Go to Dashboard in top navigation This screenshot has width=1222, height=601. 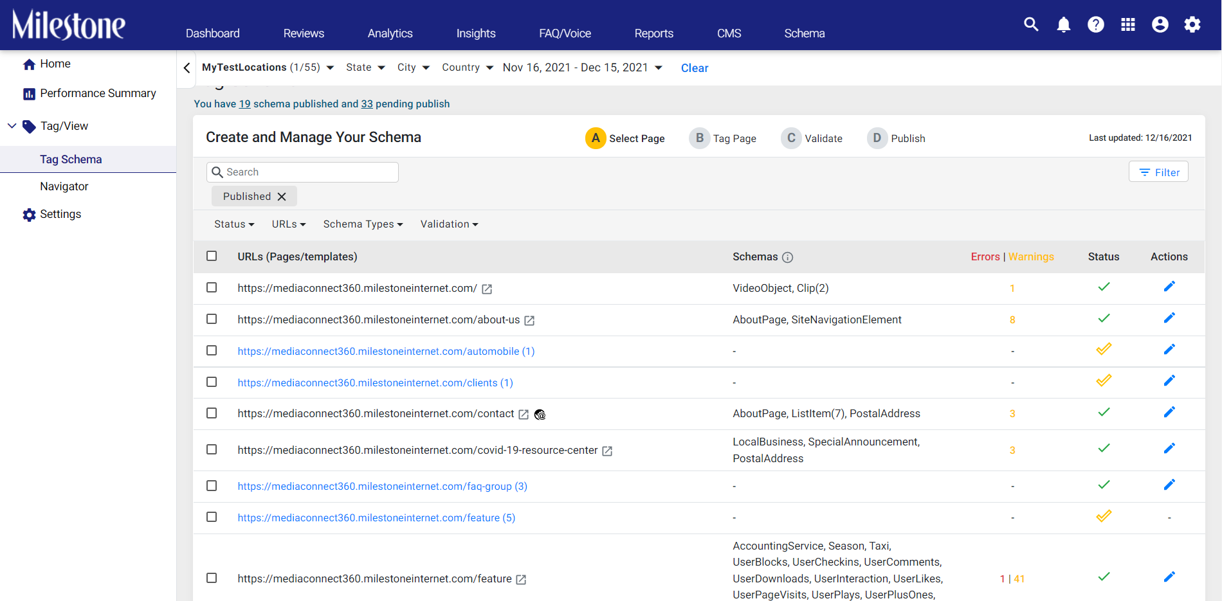tap(213, 33)
